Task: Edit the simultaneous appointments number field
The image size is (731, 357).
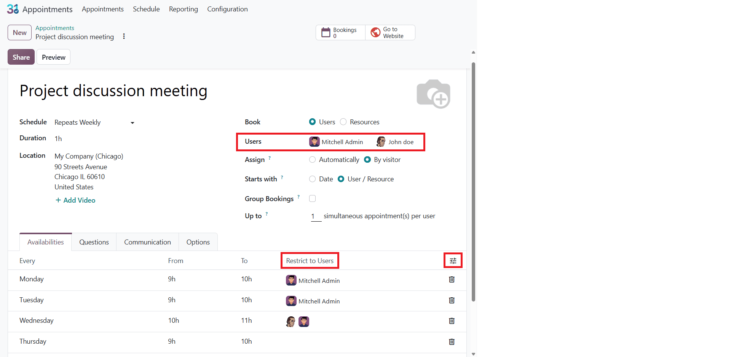Action: [316, 216]
